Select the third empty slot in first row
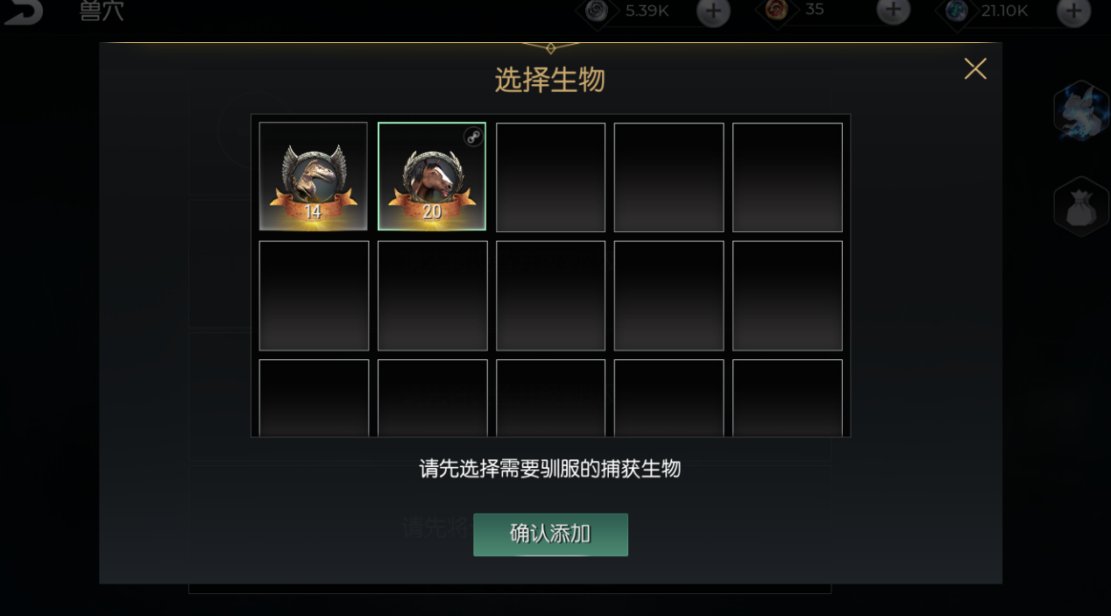 550,177
